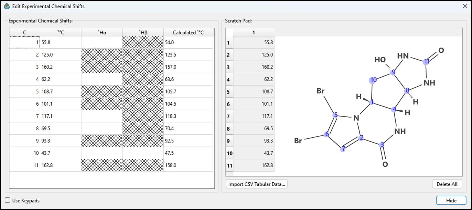Screen dimensions: 472x210
Task: Edit the 13C cell containing 93.3
Action: tap(61, 141)
